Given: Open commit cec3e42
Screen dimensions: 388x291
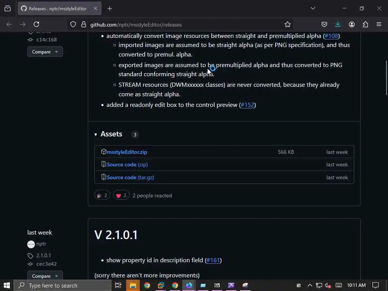Looking at the screenshot, I should (x=46, y=264).
